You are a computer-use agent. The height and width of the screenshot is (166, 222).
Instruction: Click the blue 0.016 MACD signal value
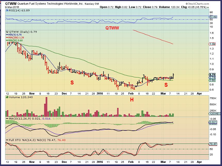(x=46, y=118)
